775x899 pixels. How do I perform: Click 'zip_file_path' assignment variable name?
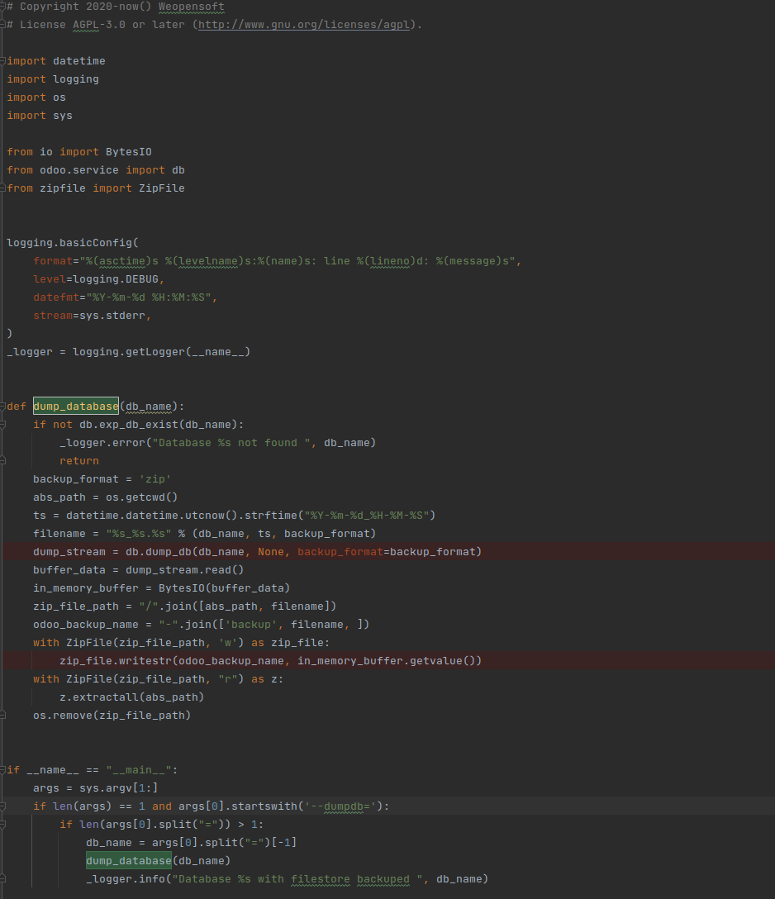(x=76, y=606)
